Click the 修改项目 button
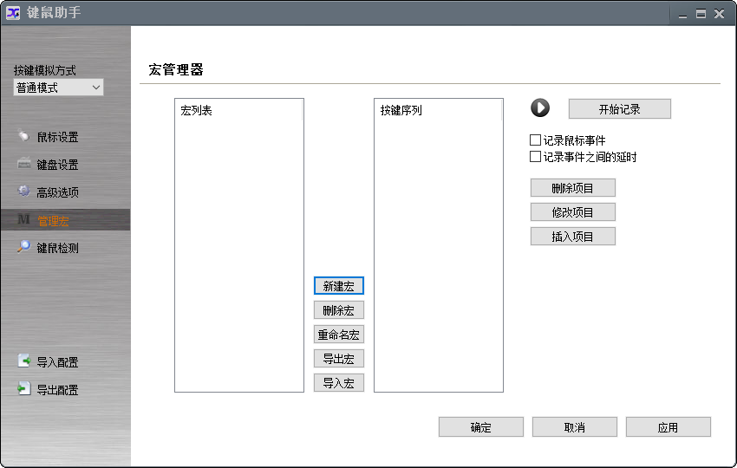 572,212
